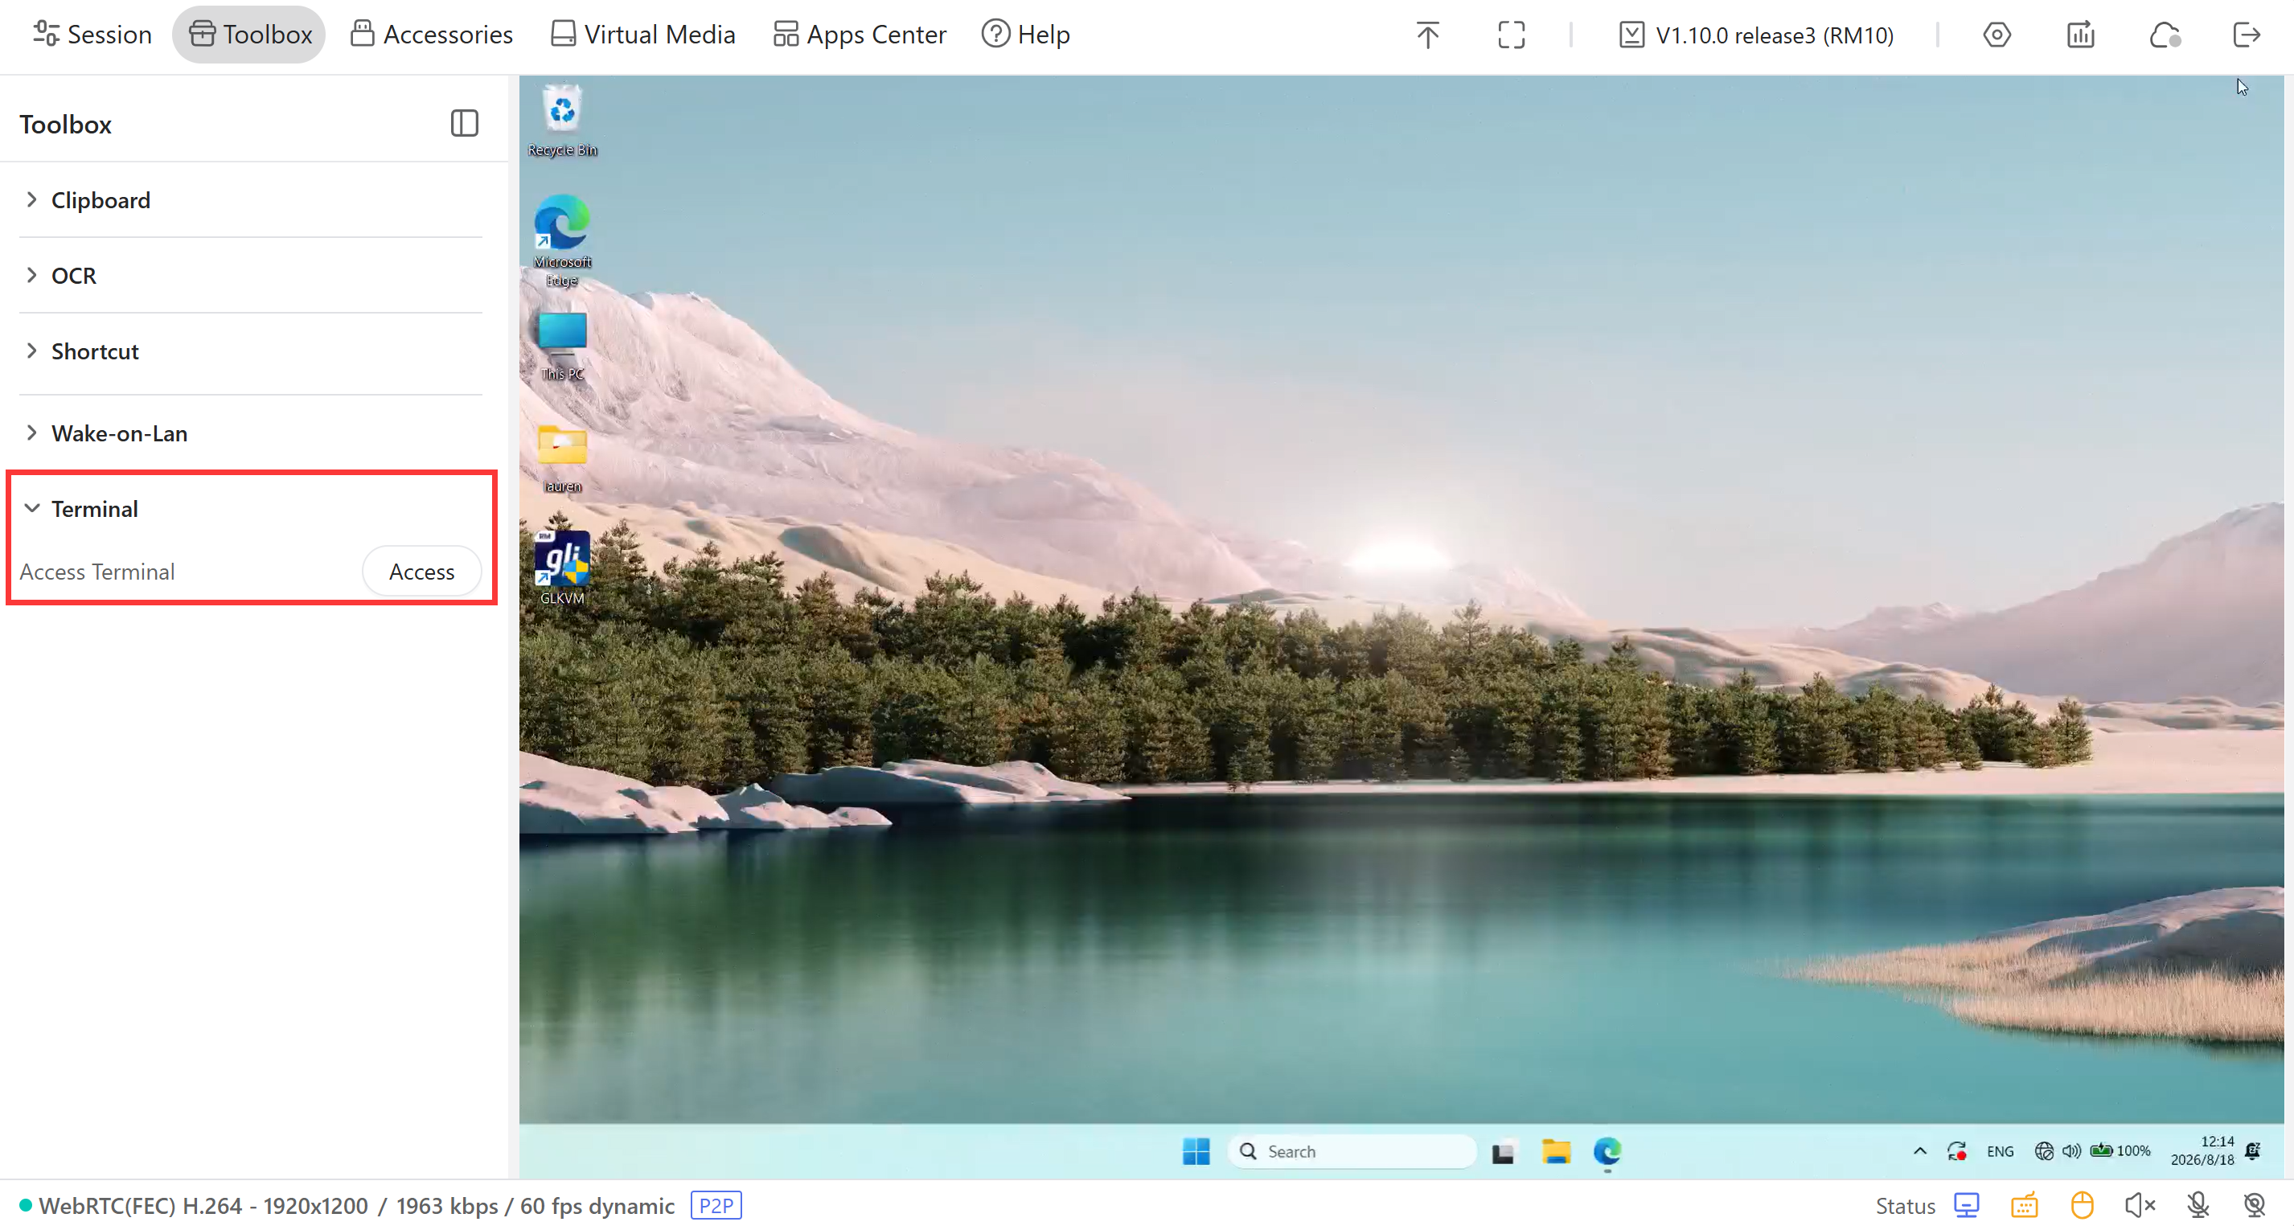This screenshot has width=2294, height=1226.
Task: Click the network globe tray icon
Action: pyautogui.click(x=2043, y=1151)
